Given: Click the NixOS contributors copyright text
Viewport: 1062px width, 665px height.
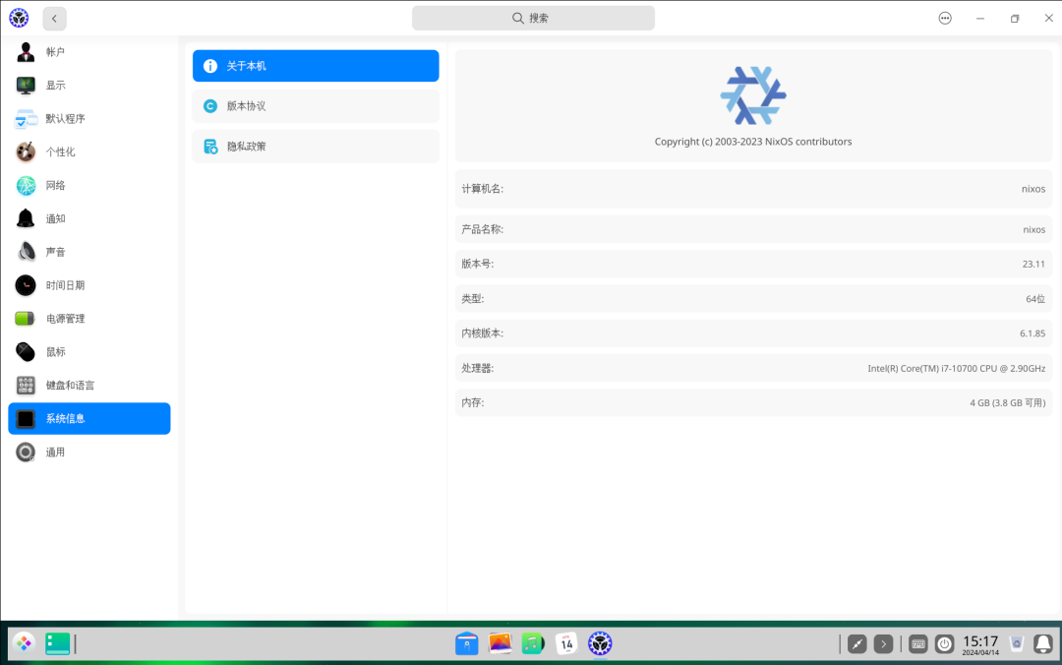Looking at the screenshot, I should [x=753, y=142].
